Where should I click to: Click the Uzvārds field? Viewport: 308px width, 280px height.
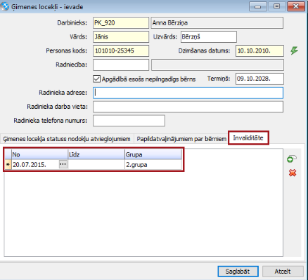(x=209, y=36)
